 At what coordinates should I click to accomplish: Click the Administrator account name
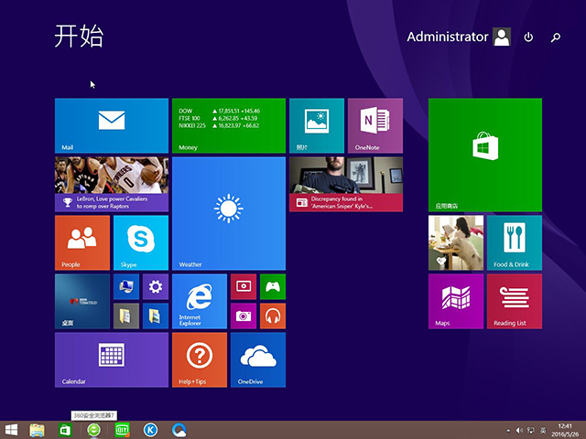click(x=448, y=37)
